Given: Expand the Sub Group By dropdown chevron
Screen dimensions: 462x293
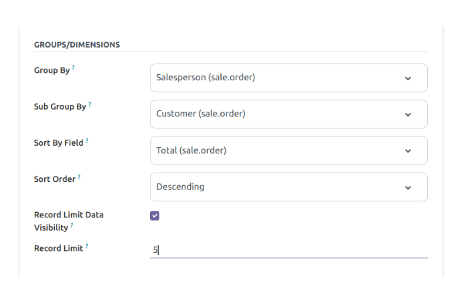Looking at the screenshot, I should [x=408, y=114].
